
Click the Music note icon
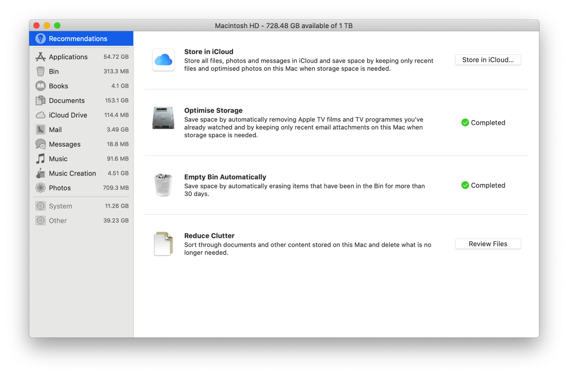coord(41,158)
